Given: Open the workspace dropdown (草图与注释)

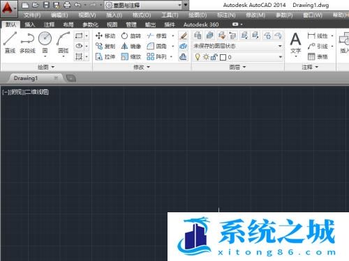Looking at the screenshot, I should pos(143,5).
